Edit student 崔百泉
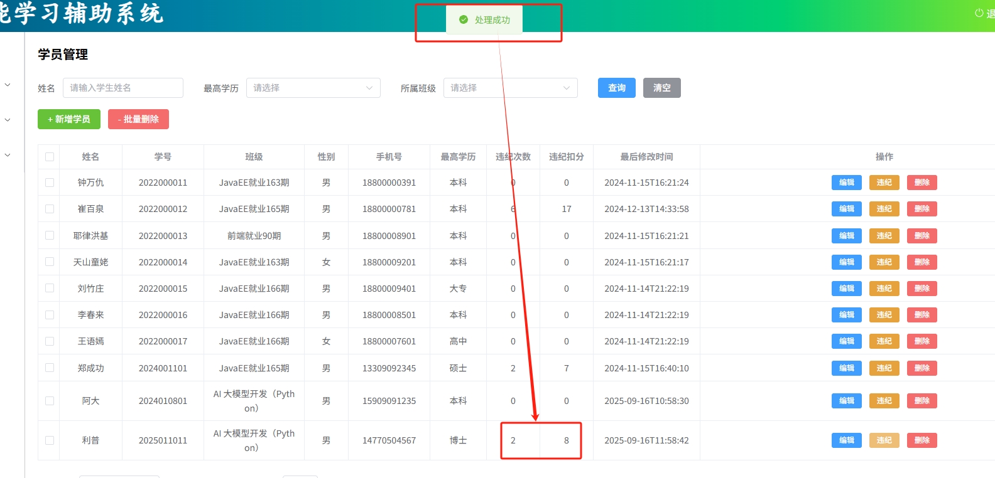This screenshot has height=478, width=995. (x=847, y=209)
